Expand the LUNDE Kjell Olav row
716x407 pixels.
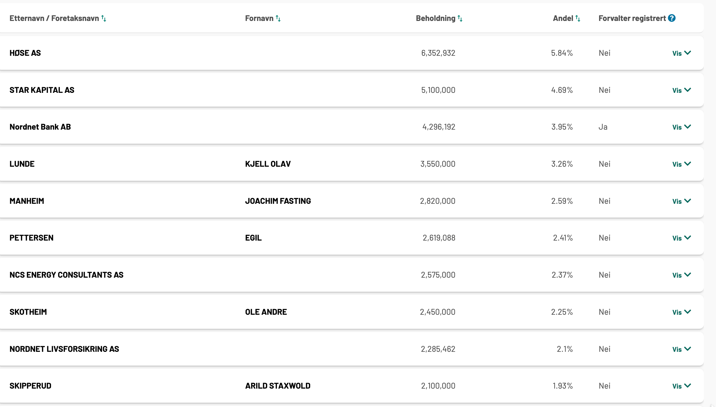click(681, 164)
